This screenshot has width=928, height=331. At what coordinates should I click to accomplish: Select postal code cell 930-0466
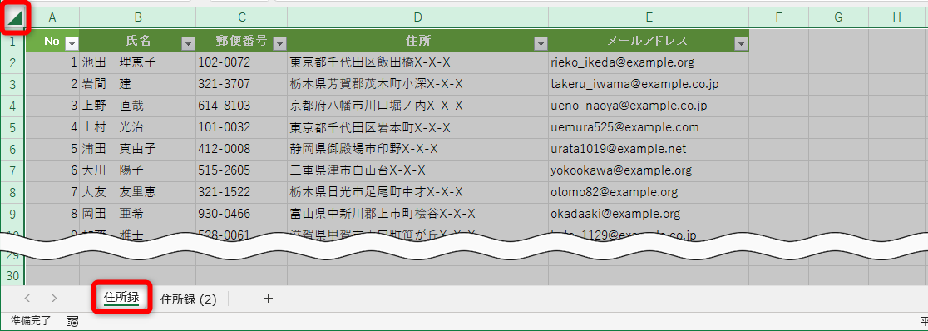pyautogui.click(x=241, y=215)
